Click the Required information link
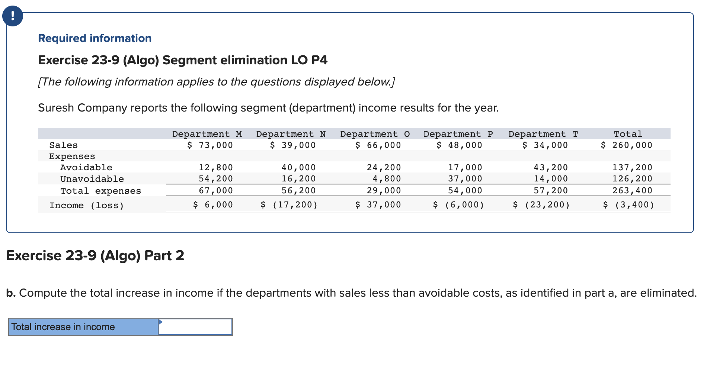 pos(95,38)
